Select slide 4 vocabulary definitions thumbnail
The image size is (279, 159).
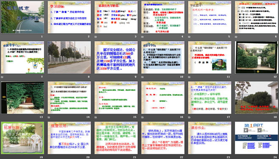coord(163,17)
